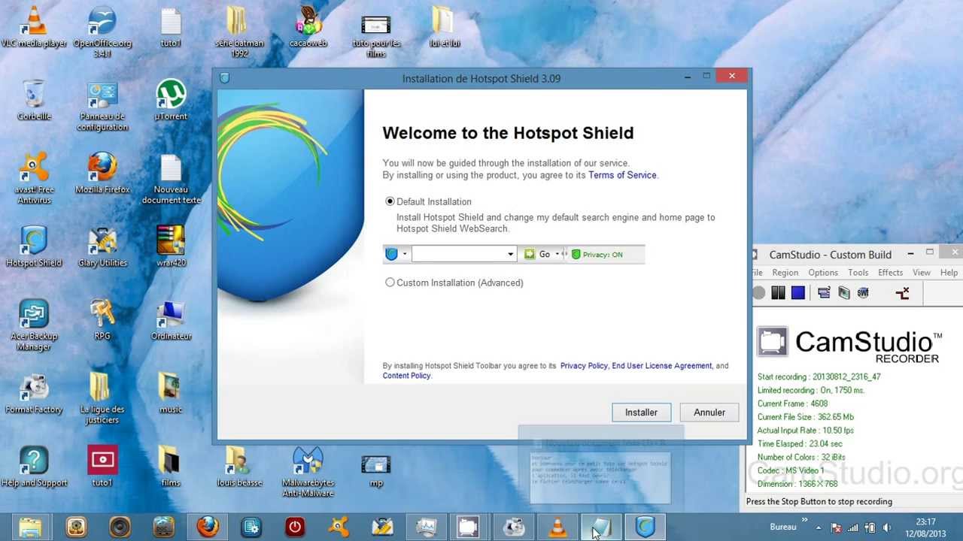Open the VLC media player desktop icon

tap(33, 27)
